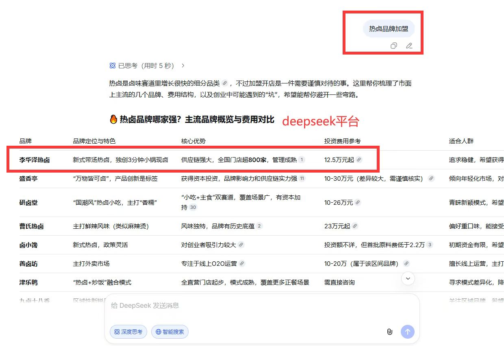Click the 适合人群 column header
This screenshot has height=346, width=504.
[x=461, y=141]
